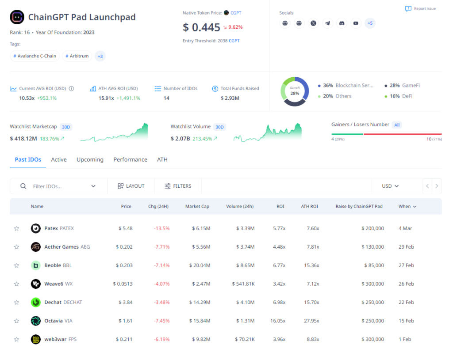Open the USD currency dropdown

tap(390, 186)
